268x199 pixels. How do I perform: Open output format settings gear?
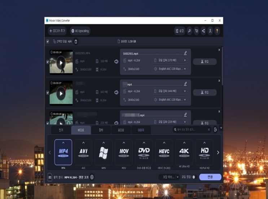point(92,177)
